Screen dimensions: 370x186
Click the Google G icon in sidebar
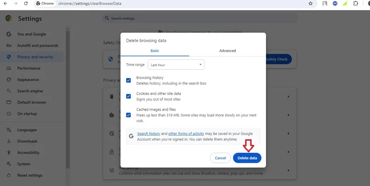(9, 34)
